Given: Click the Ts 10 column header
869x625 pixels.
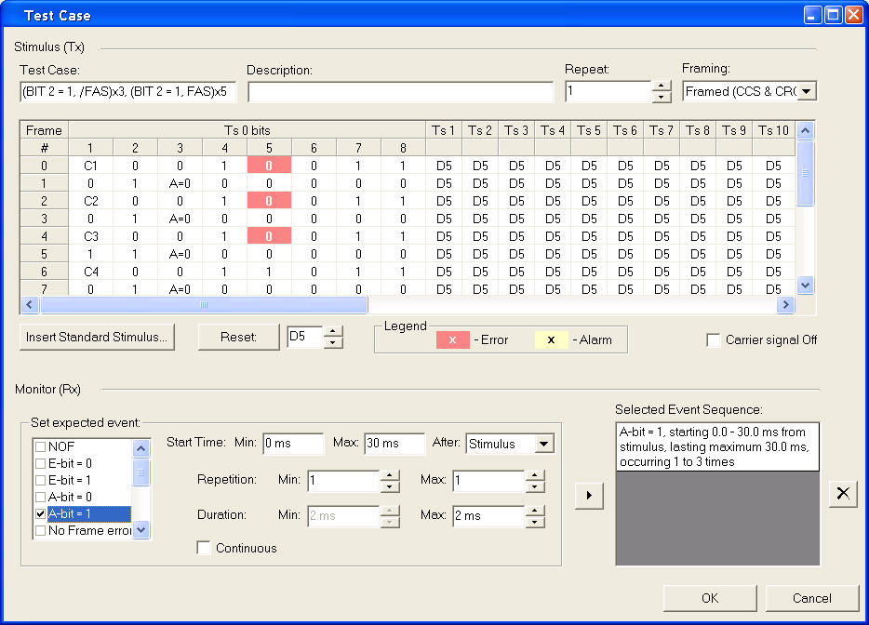Looking at the screenshot, I should click(x=773, y=130).
